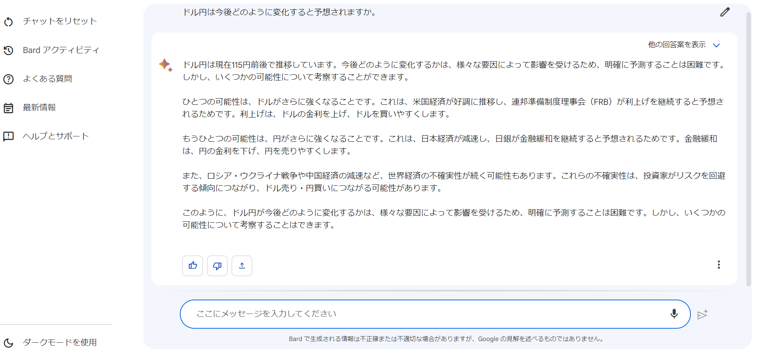Image resolution: width=767 pixels, height=355 pixels.
Task: Click the paragraph starting ひとつの可能性は
Action: click(x=453, y=108)
